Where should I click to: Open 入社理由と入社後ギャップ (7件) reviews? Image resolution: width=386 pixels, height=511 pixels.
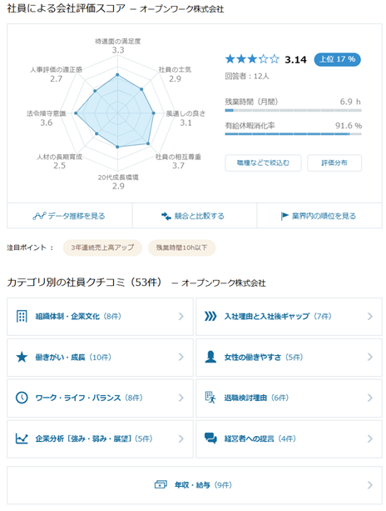pos(289,316)
